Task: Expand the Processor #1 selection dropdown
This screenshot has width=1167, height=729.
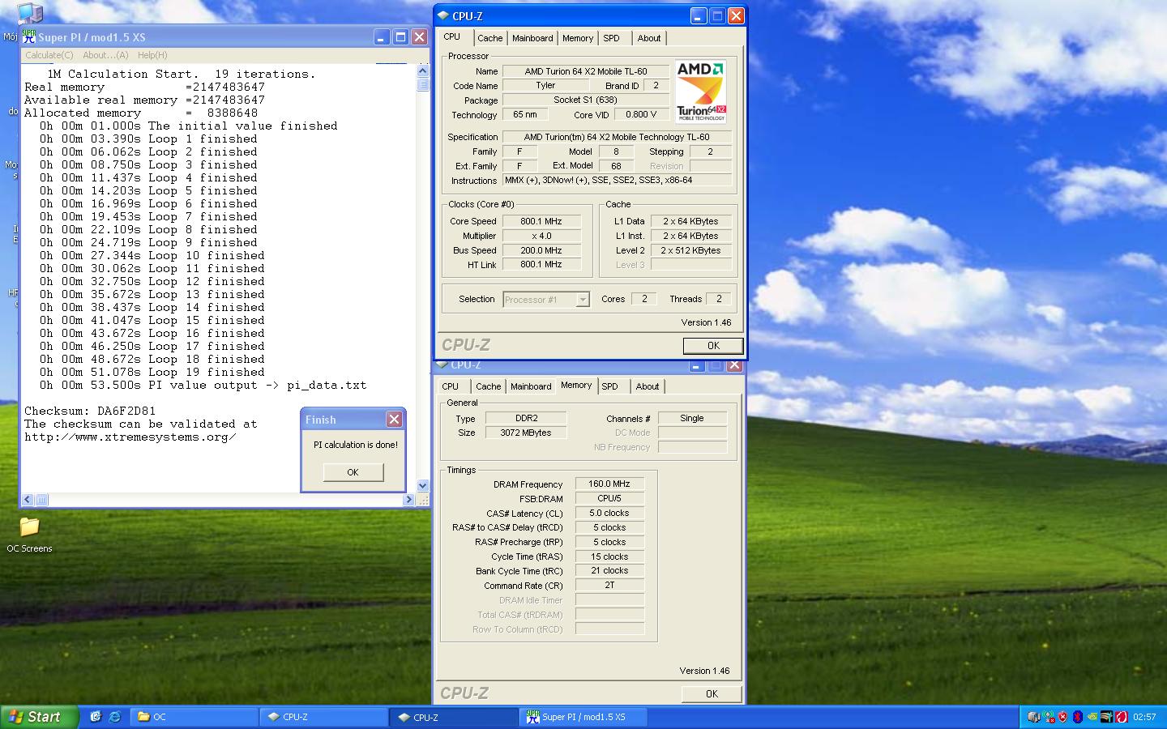Action: click(x=582, y=300)
